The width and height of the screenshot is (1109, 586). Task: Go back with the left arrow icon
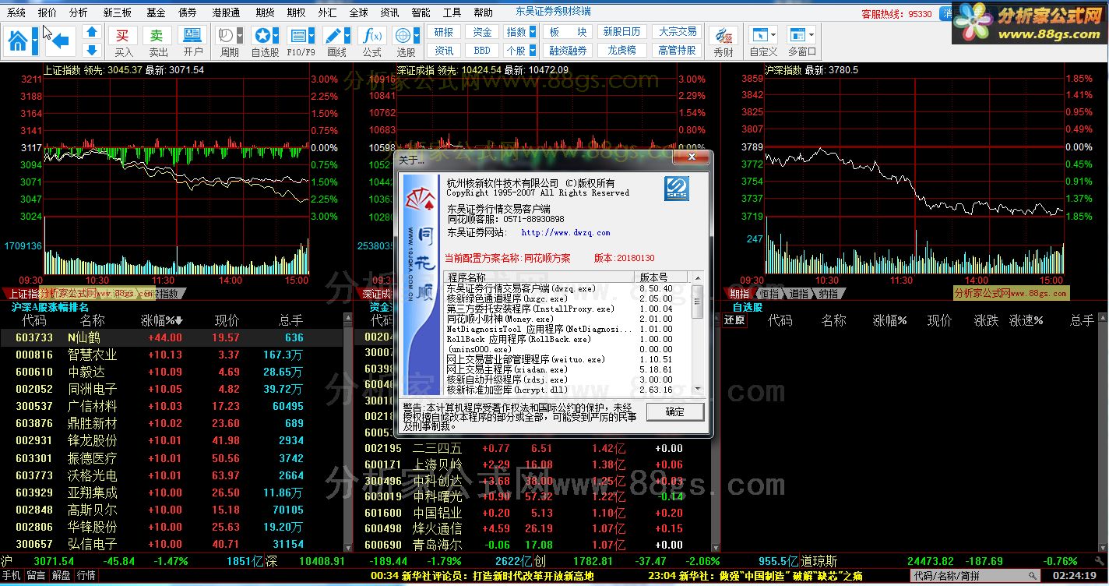click(x=60, y=41)
